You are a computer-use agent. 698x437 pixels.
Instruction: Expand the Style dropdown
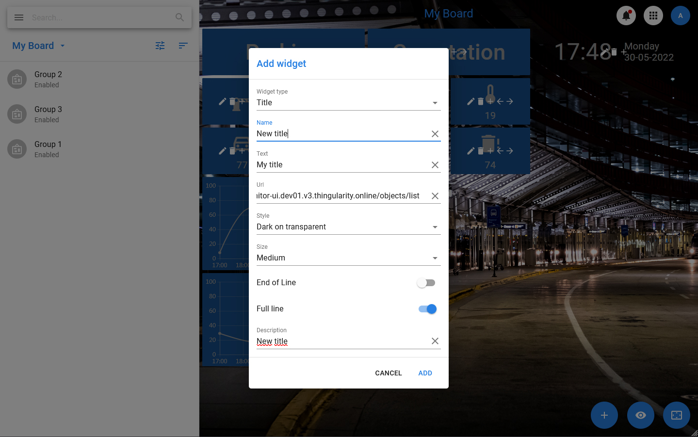pos(348,227)
